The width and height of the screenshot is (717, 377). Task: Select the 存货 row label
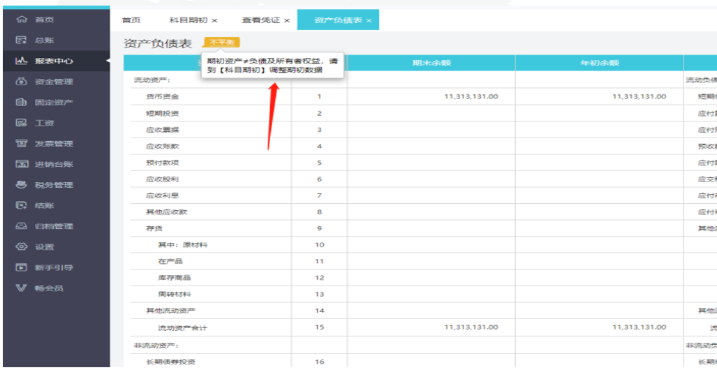point(154,228)
